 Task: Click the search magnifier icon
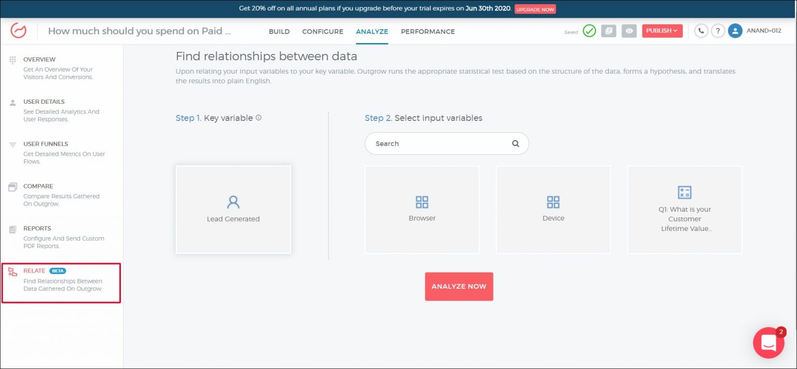pyautogui.click(x=515, y=144)
